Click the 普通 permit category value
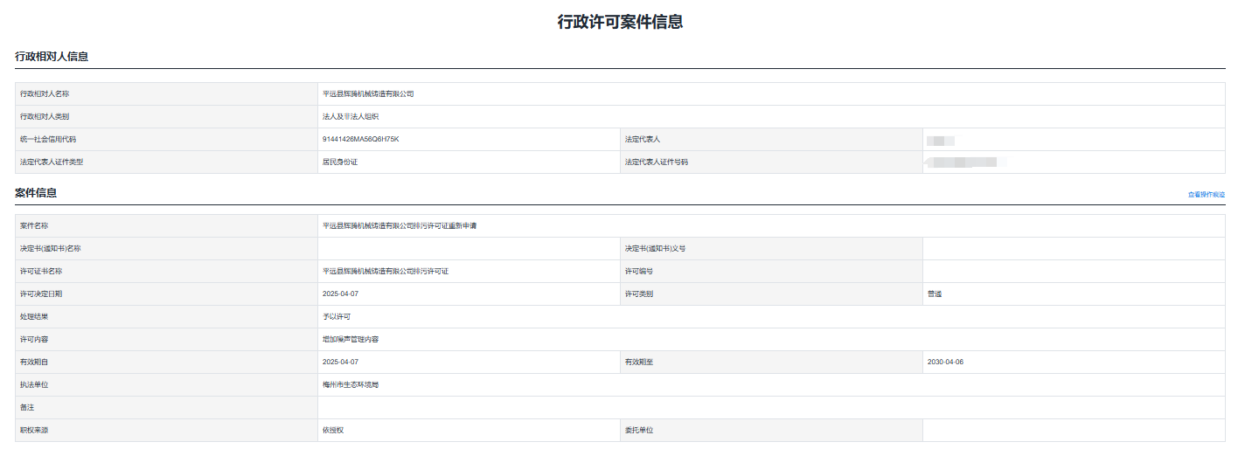The width and height of the screenshot is (1238, 449). [935, 294]
